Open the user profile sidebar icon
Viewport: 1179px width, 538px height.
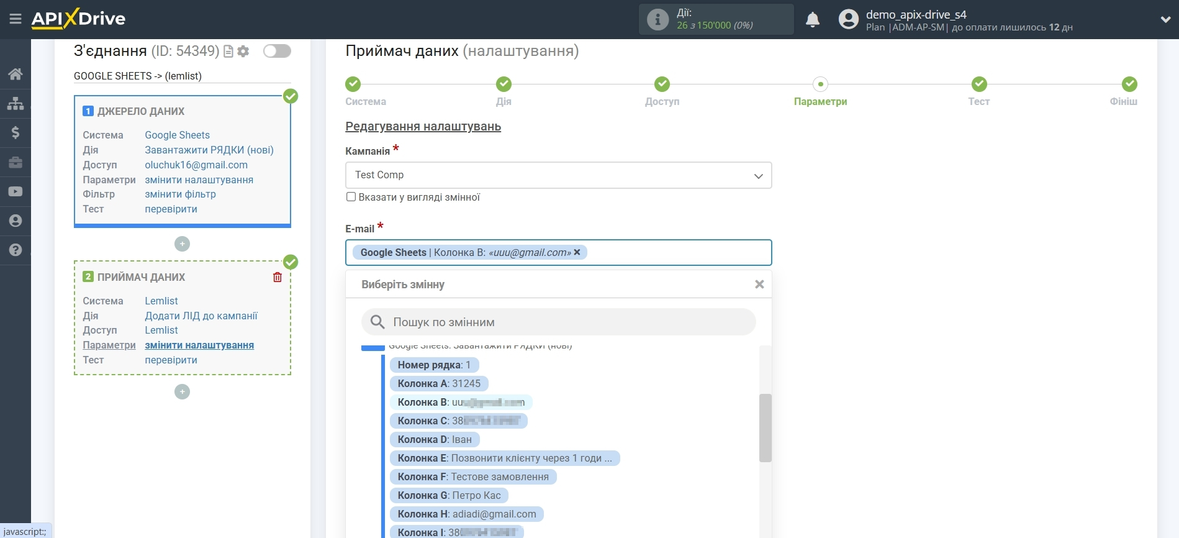pyautogui.click(x=16, y=221)
